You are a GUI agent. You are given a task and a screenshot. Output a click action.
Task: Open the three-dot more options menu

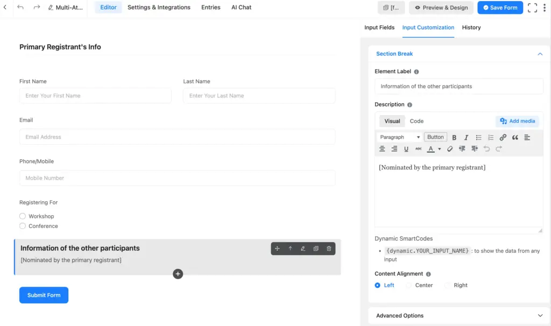click(x=545, y=8)
